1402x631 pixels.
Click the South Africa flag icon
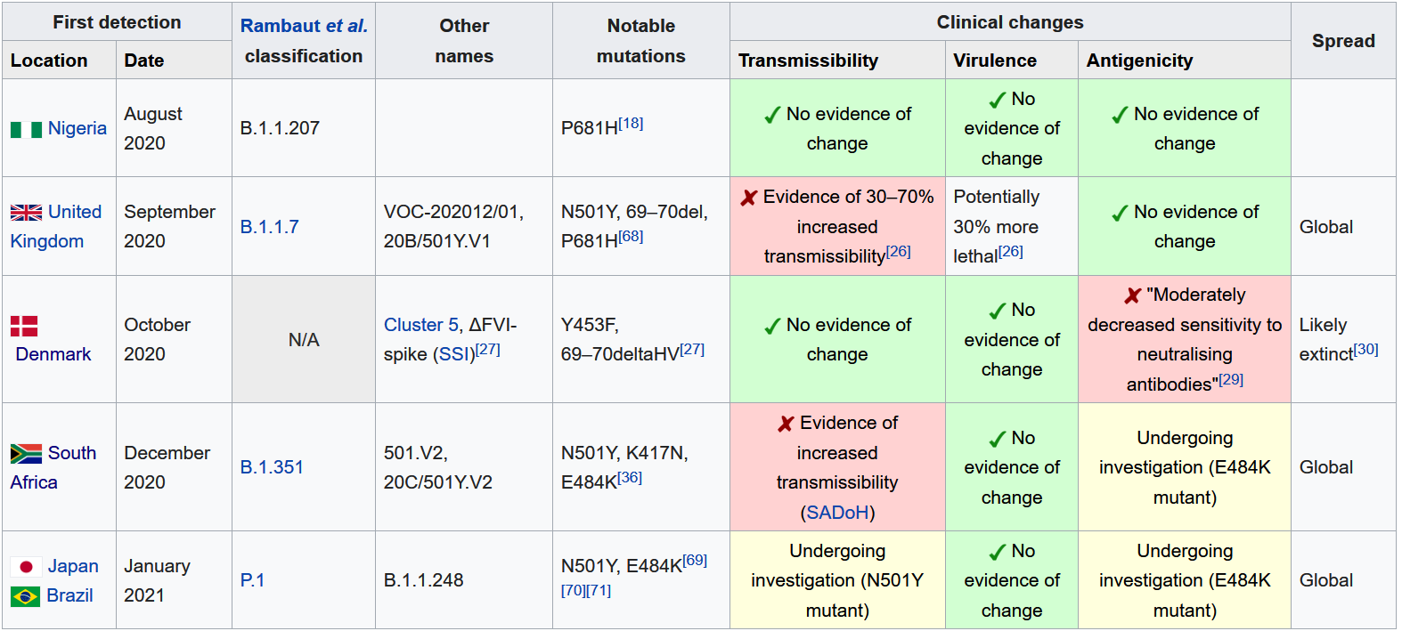click(x=26, y=454)
